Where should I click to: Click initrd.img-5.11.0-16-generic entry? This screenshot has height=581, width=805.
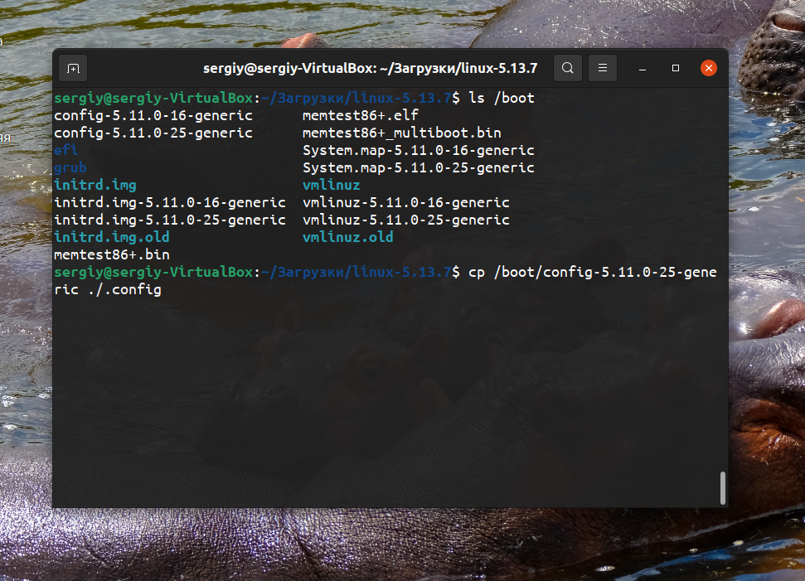pyautogui.click(x=169, y=202)
